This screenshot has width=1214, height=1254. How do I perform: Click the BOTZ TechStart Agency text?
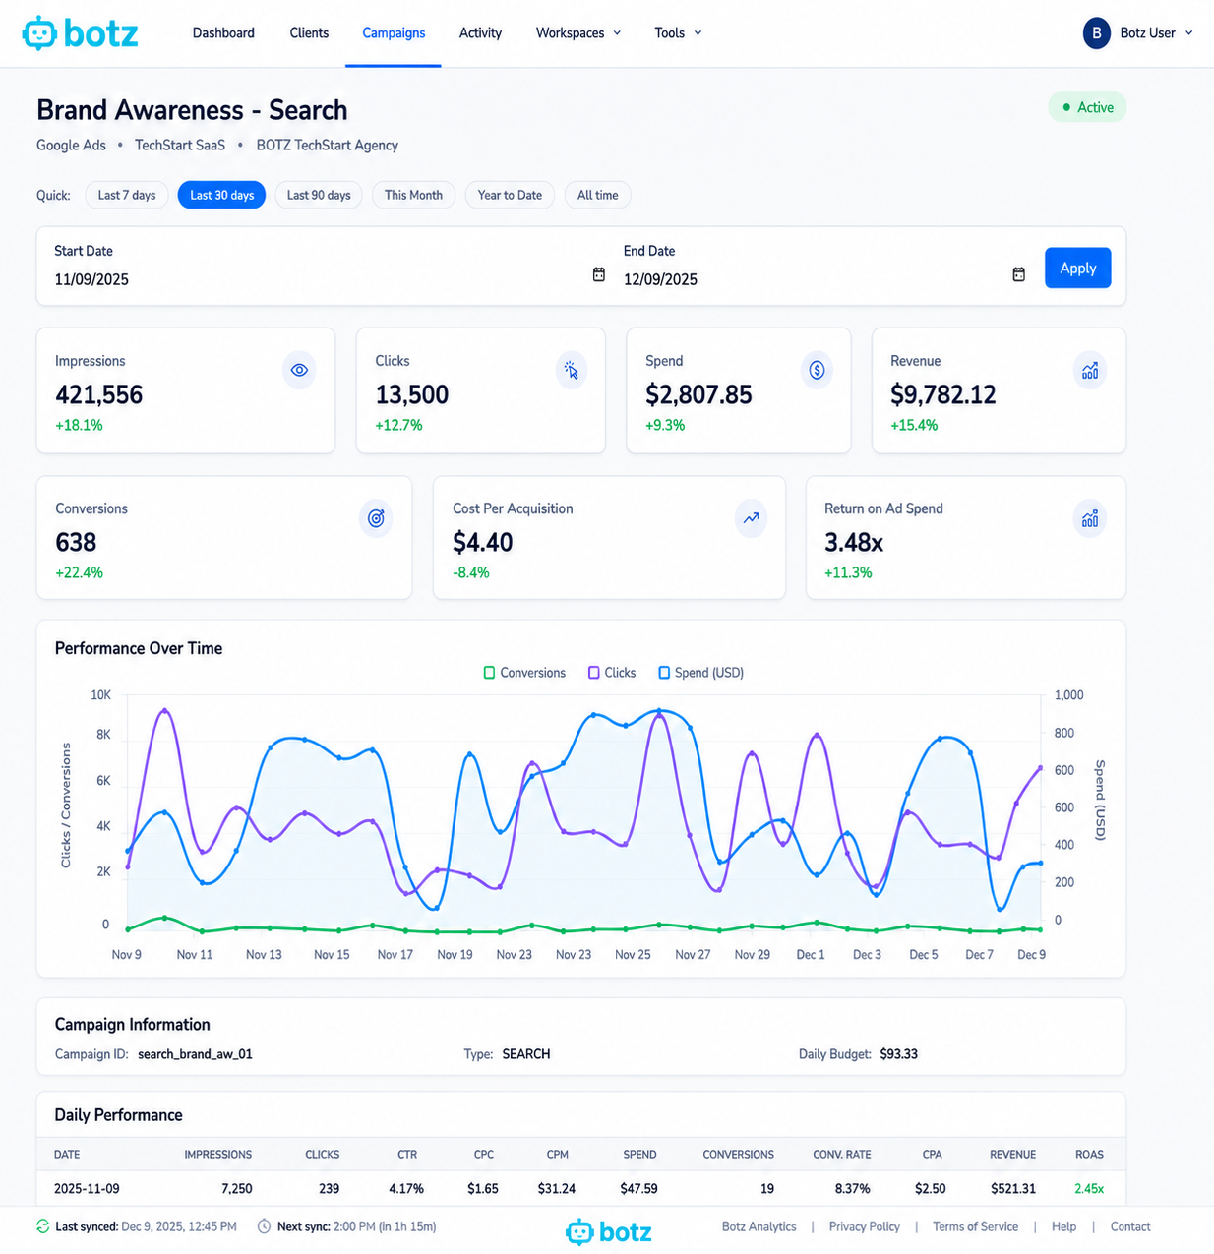(x=328, y=145)
